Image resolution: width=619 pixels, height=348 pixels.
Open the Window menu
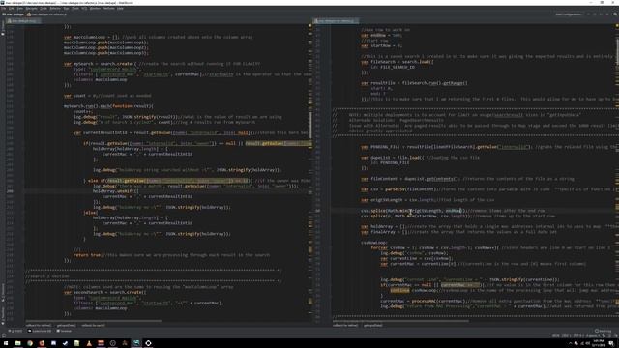pyautogui.click(x=95, y=9)
